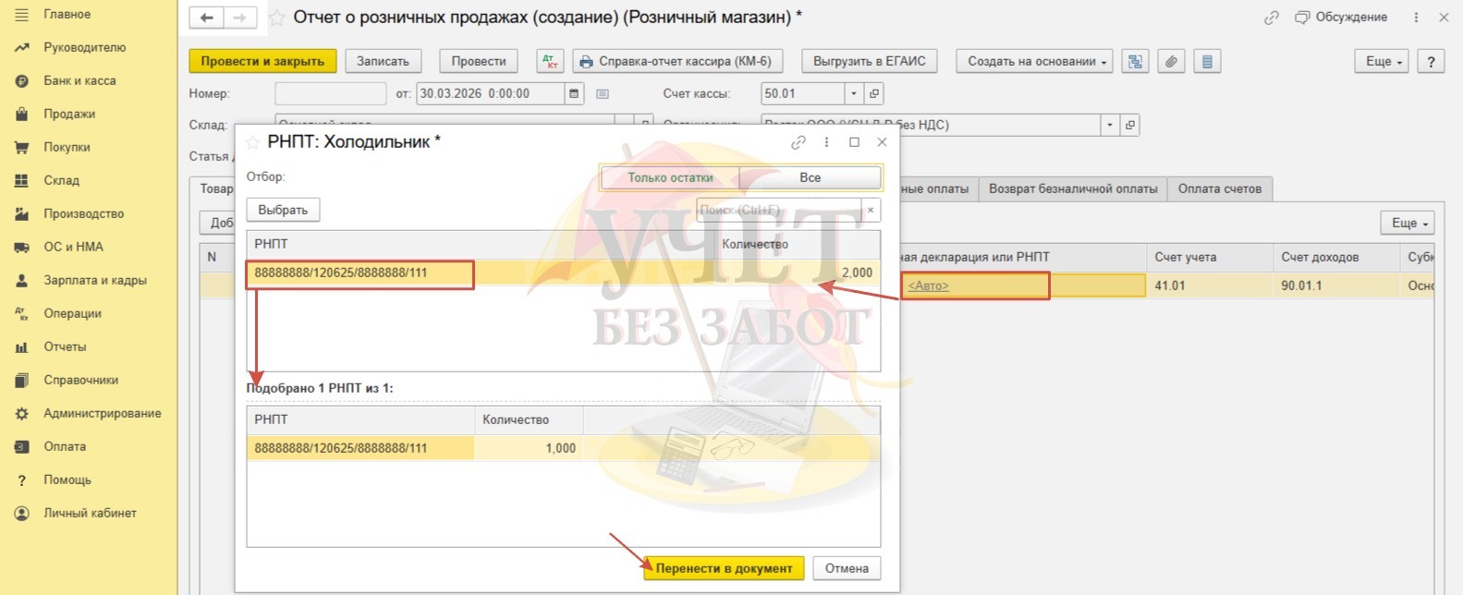This screenshot has height=595, width=1463.
Task: Open the upper Еще dropdown menu
Action: tap(1381, 61)
